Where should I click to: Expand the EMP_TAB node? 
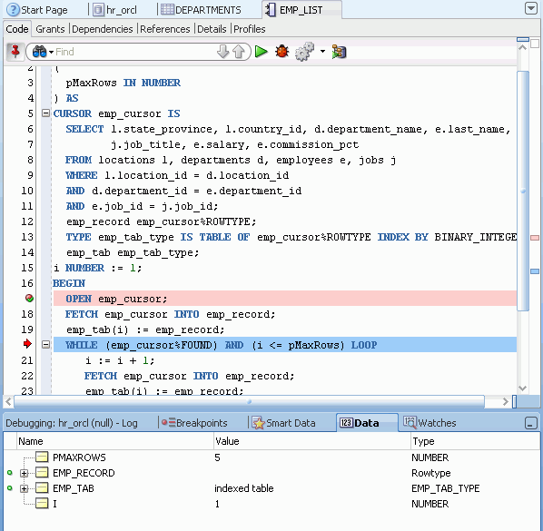[x=24, y=488]
